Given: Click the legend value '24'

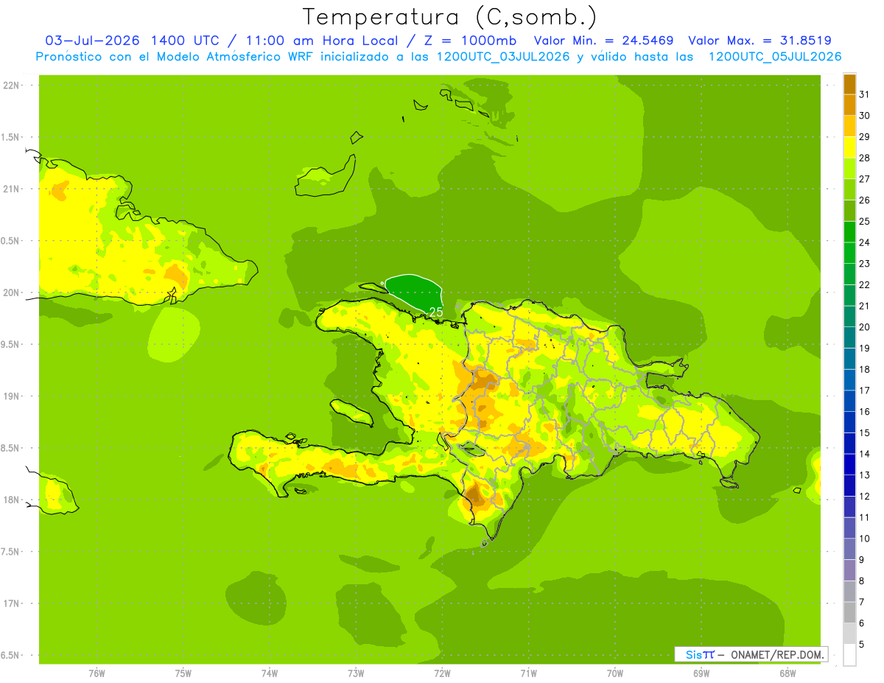Looking at the screenshot, I should coord(864,242).
